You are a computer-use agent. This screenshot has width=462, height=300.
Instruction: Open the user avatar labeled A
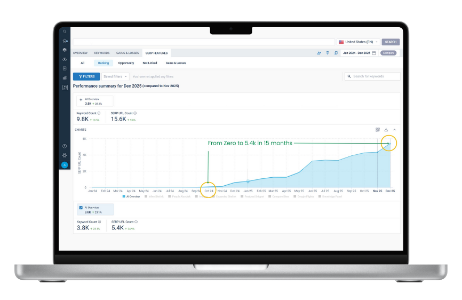click(65, 165)
